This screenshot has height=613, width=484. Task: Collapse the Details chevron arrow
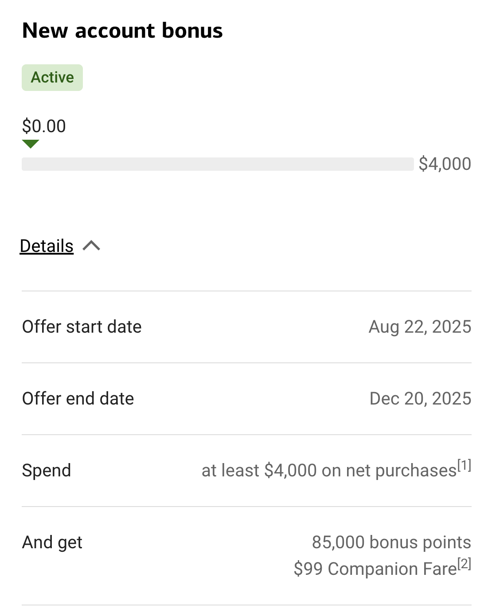pyautogui.click(x=91, y=246)
